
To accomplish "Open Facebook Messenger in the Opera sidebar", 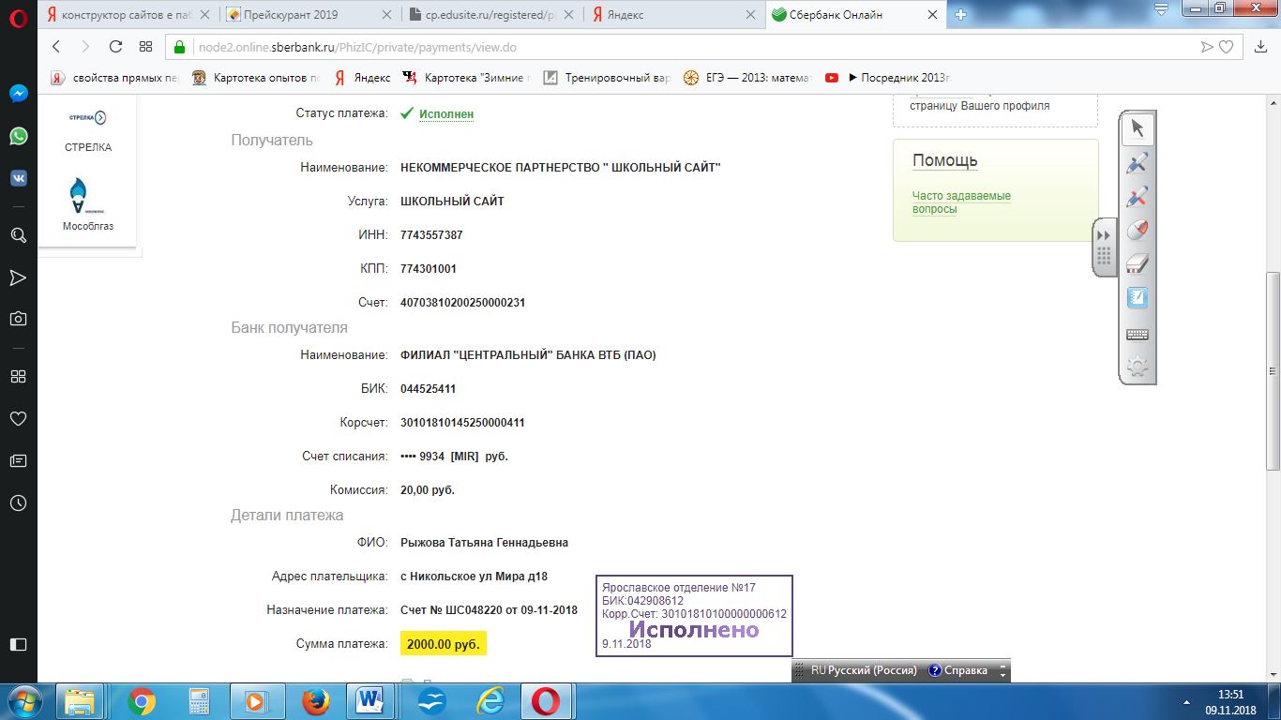I will click(18, 94).
